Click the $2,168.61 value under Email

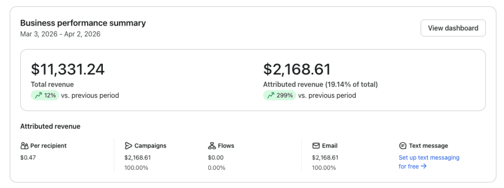(x=325, y=158)
